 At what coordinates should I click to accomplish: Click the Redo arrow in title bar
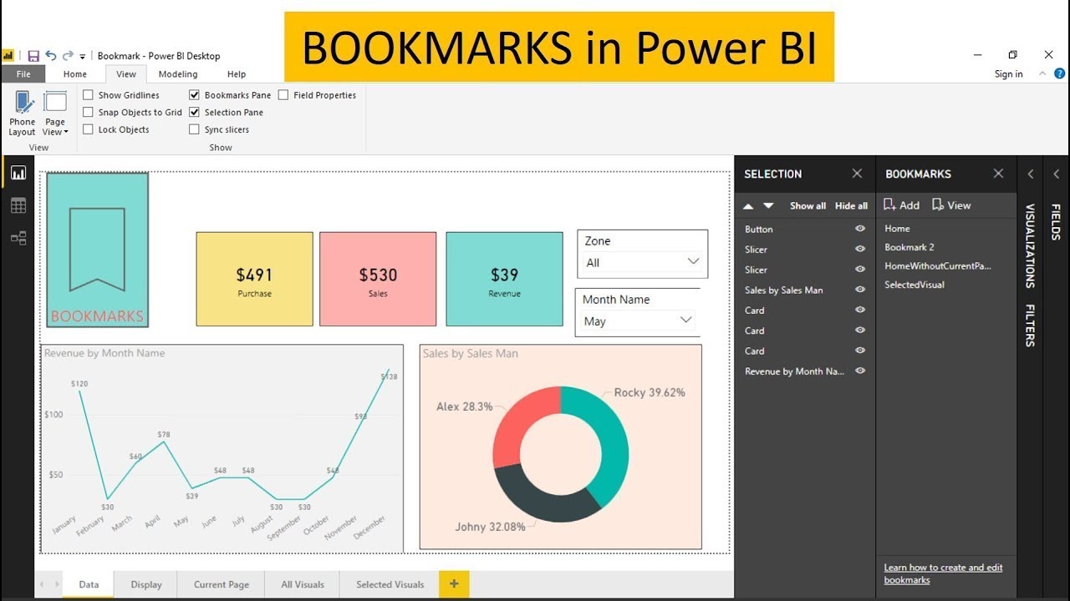[68, 56]
